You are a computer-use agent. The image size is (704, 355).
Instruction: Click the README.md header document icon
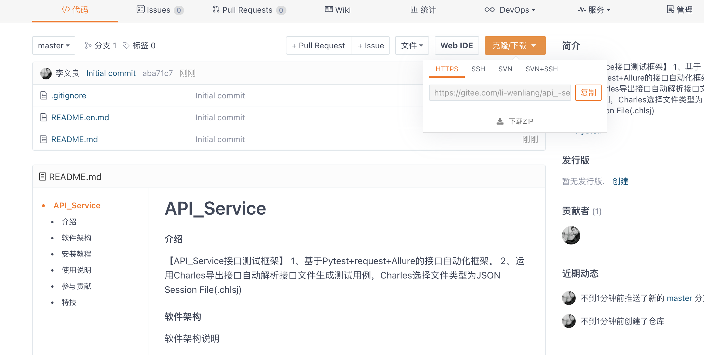point(42,177)
